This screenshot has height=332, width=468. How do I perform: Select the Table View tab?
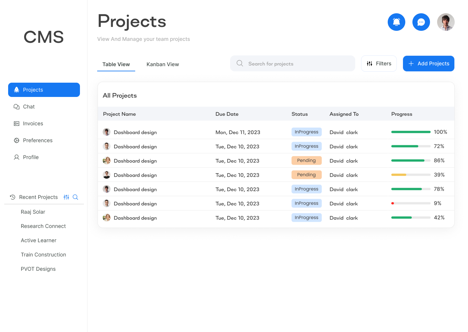pos(116,64)
